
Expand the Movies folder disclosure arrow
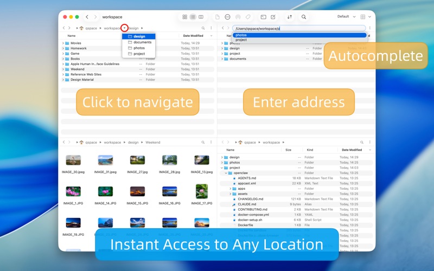pyautogui.click(x=63, y=43)
